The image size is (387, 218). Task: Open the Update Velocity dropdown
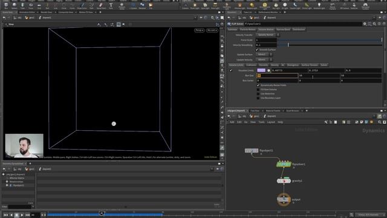coord(264,59)
